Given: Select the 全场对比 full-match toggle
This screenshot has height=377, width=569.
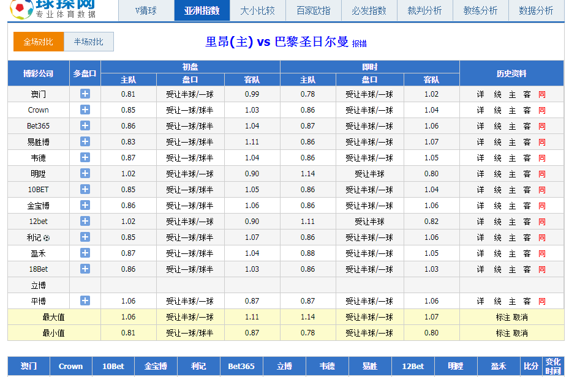Looking at the screenshot, I should pyautogui.click(x=39, y=42).
